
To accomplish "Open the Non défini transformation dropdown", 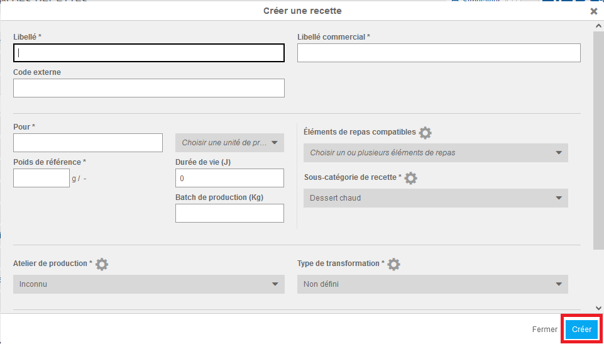I will (x=432, y=284).
